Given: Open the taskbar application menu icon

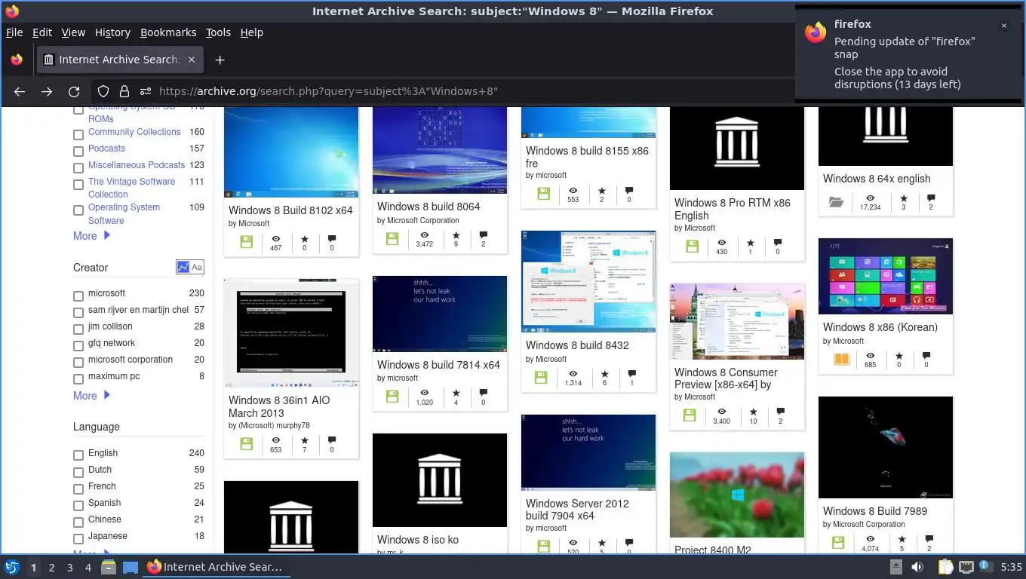Looking at the screenshot, I should (11, 567).
